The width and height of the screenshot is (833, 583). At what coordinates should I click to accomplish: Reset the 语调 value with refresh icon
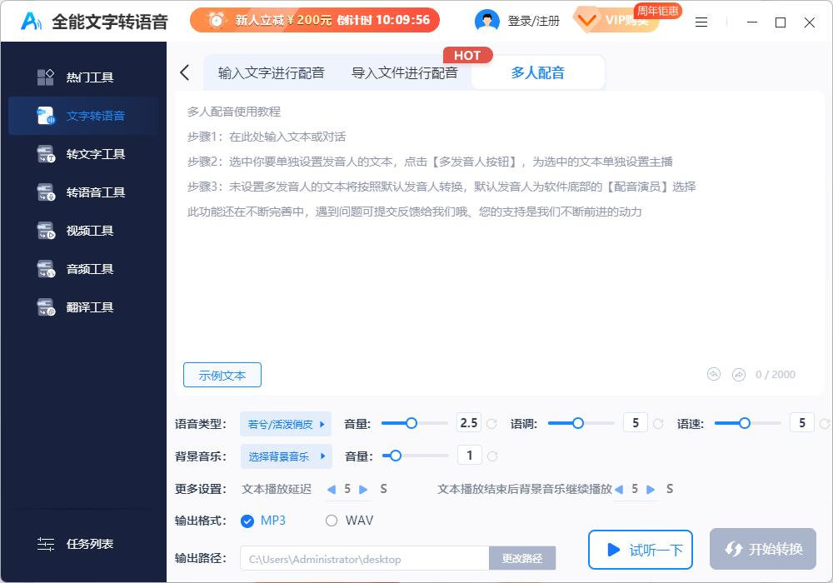(658, 424)
